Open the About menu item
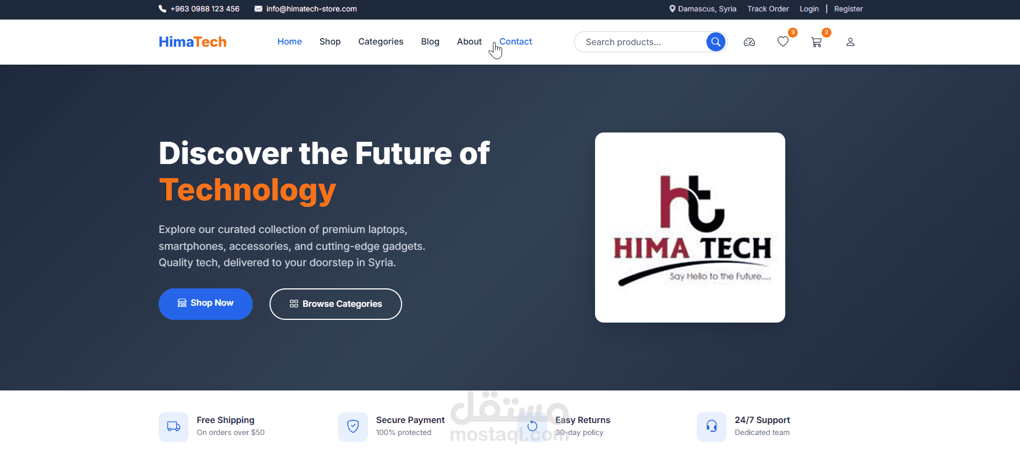 (470, 42)
